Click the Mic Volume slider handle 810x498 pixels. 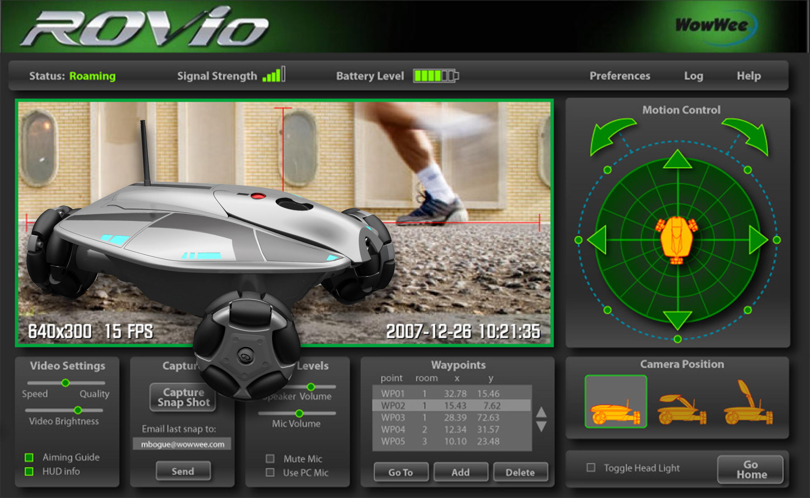point(299,413)
